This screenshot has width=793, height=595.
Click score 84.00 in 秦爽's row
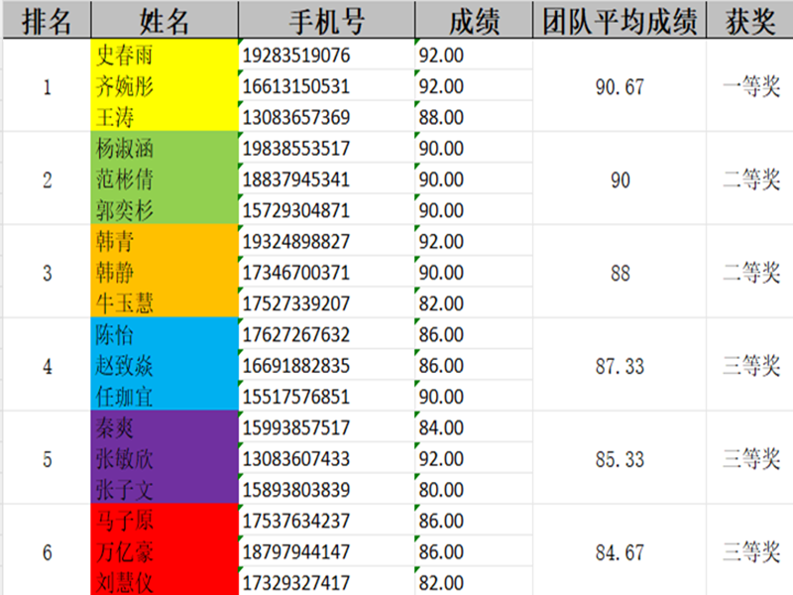(x=474, y=427)
